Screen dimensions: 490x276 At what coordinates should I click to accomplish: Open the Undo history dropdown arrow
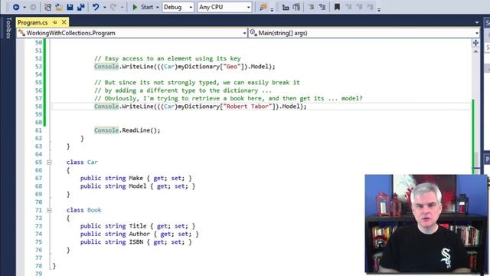coord(105,7)
